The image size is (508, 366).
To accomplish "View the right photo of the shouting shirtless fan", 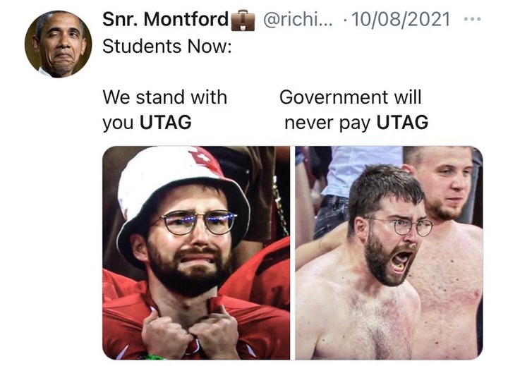I will pos(389,252).
